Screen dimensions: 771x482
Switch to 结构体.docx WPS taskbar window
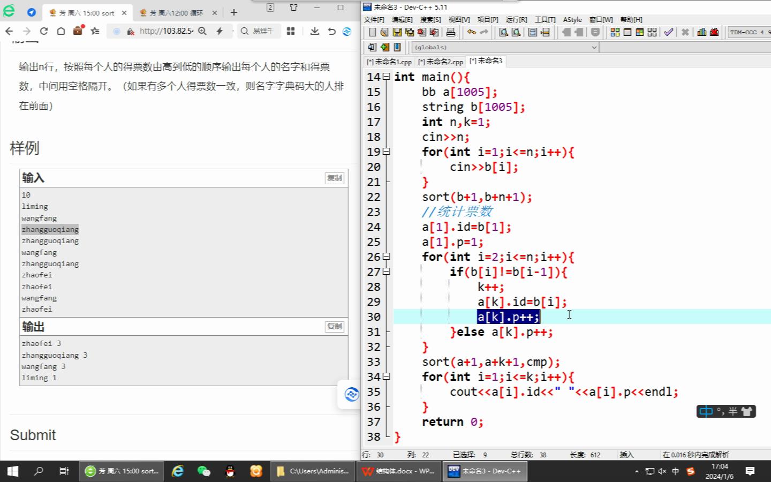pos(399,471)
